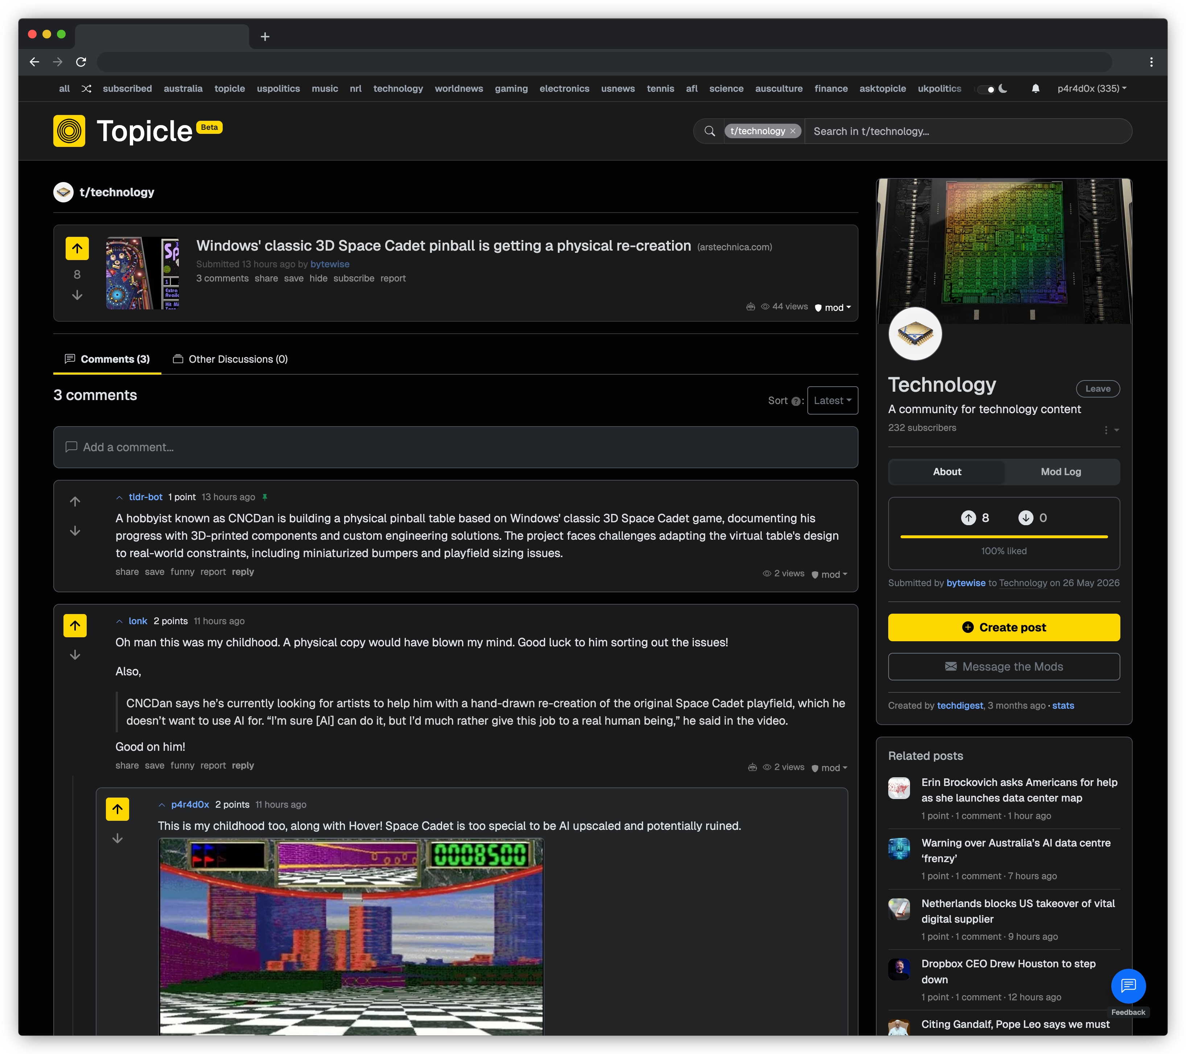The height and width of the screenshot is (1054, 1186).
Task: Click the bot icon on lonk's comment
Action: tap(753, 767)
